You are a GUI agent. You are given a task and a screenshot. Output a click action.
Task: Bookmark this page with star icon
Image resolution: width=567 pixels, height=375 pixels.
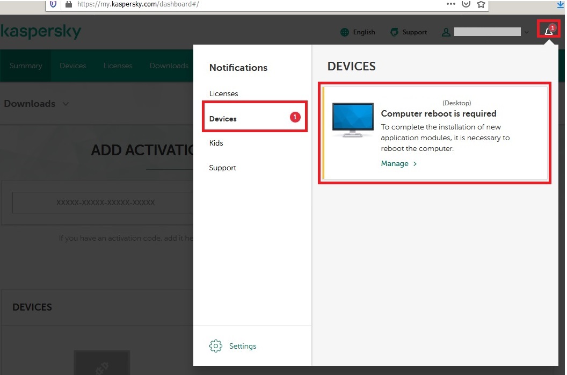(481, 4)
